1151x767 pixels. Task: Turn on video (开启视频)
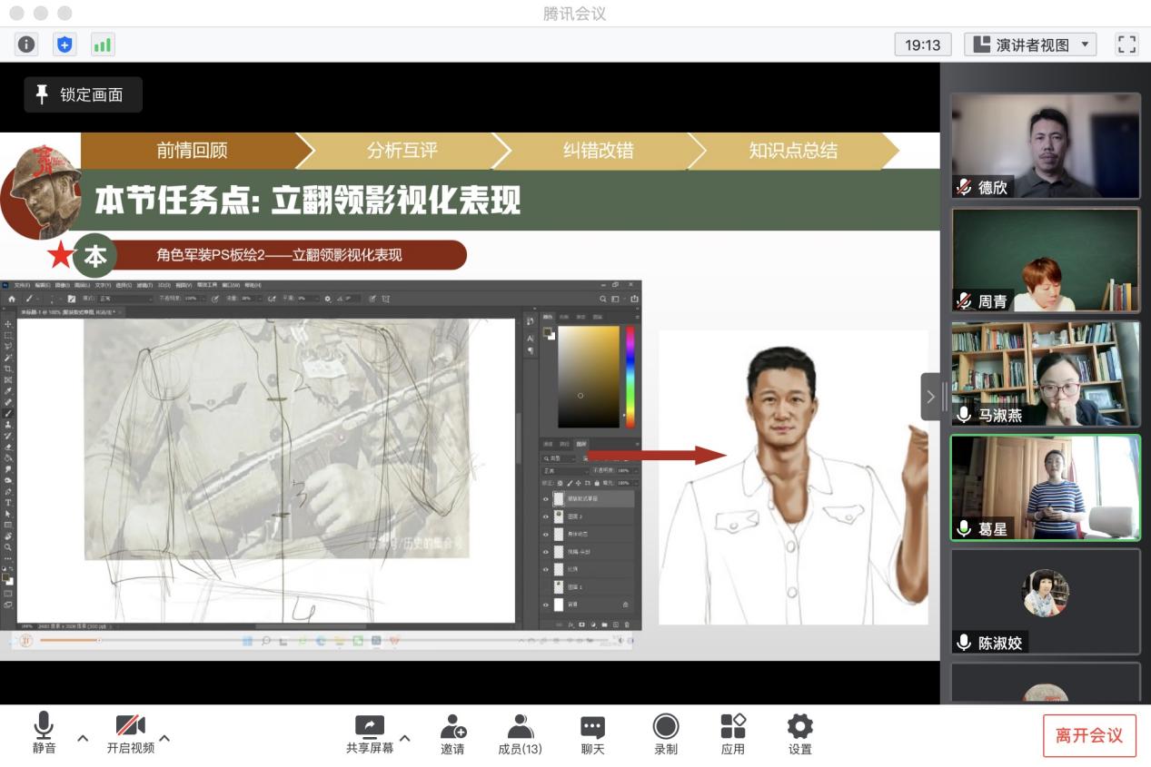pyautogui.click(x=130, y=733)
